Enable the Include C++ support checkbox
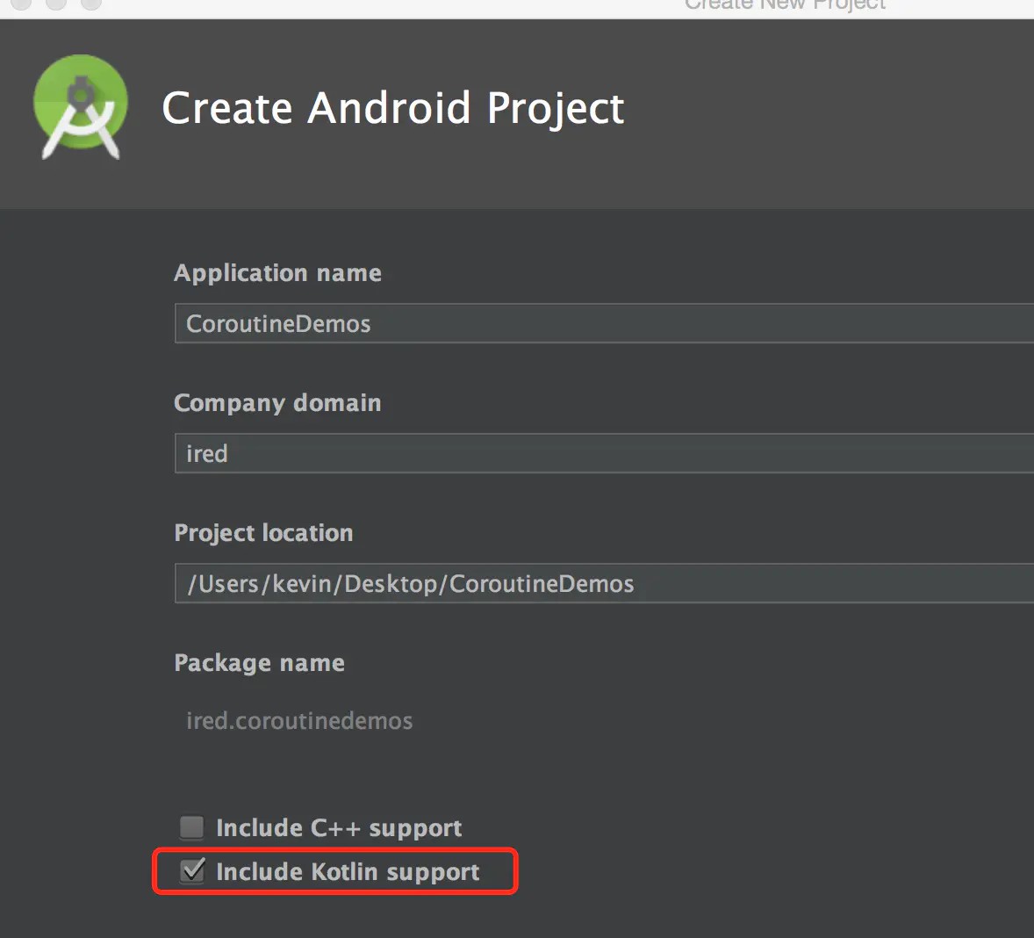Image resolution: width=1034 pixels, height=938 pixels. pyautogui.click(x=191, y=827)
